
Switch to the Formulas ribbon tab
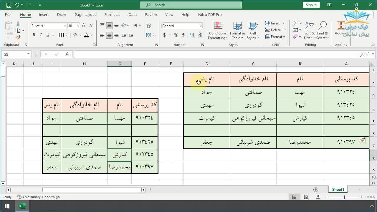(112, 14)
